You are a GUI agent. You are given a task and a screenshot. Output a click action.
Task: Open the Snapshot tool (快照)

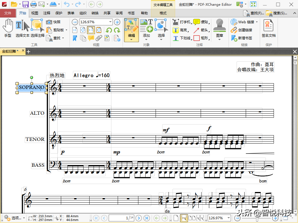coord(53,22)
